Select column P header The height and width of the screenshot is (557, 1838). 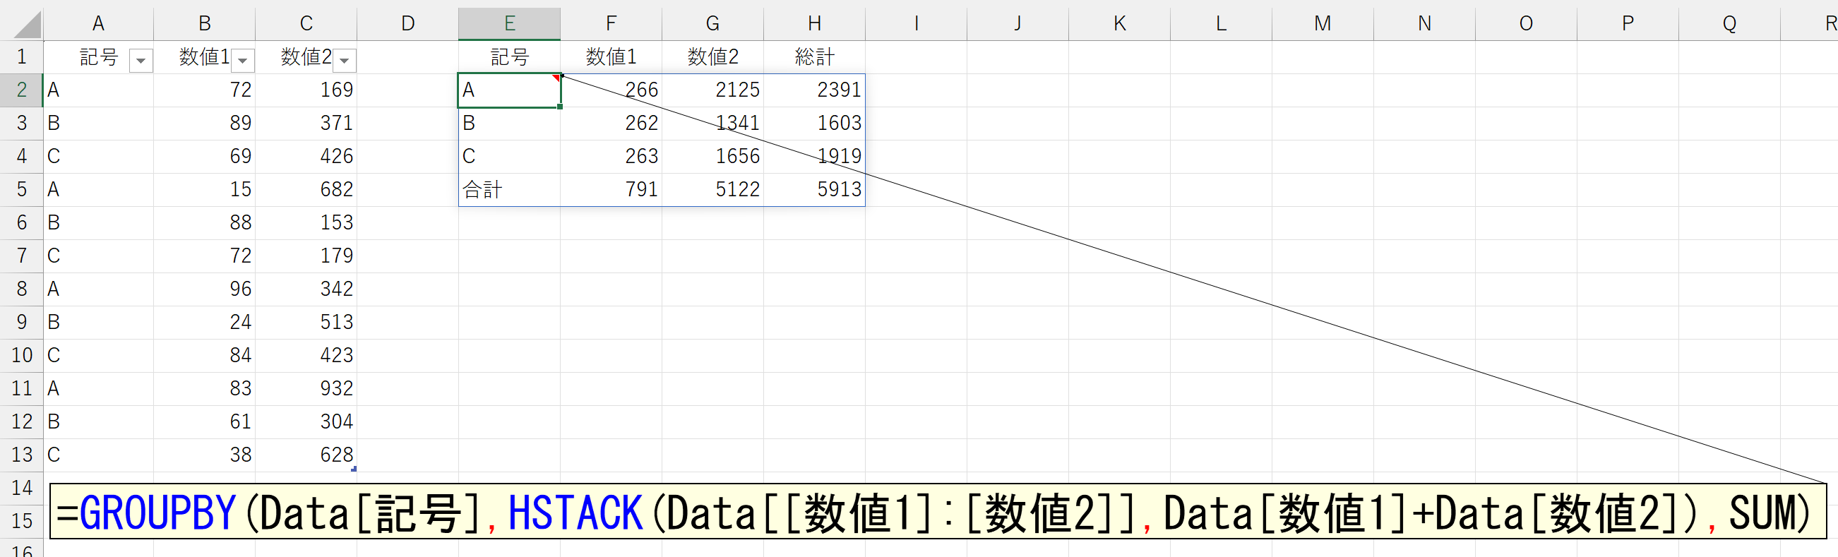click(1628, 23)
